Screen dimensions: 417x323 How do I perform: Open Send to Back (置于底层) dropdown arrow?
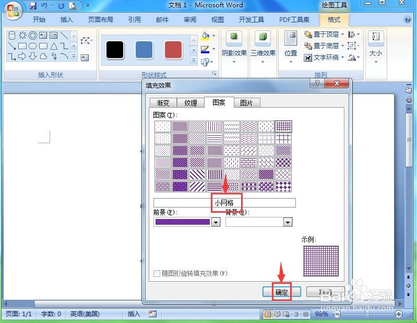pos(342,46)
